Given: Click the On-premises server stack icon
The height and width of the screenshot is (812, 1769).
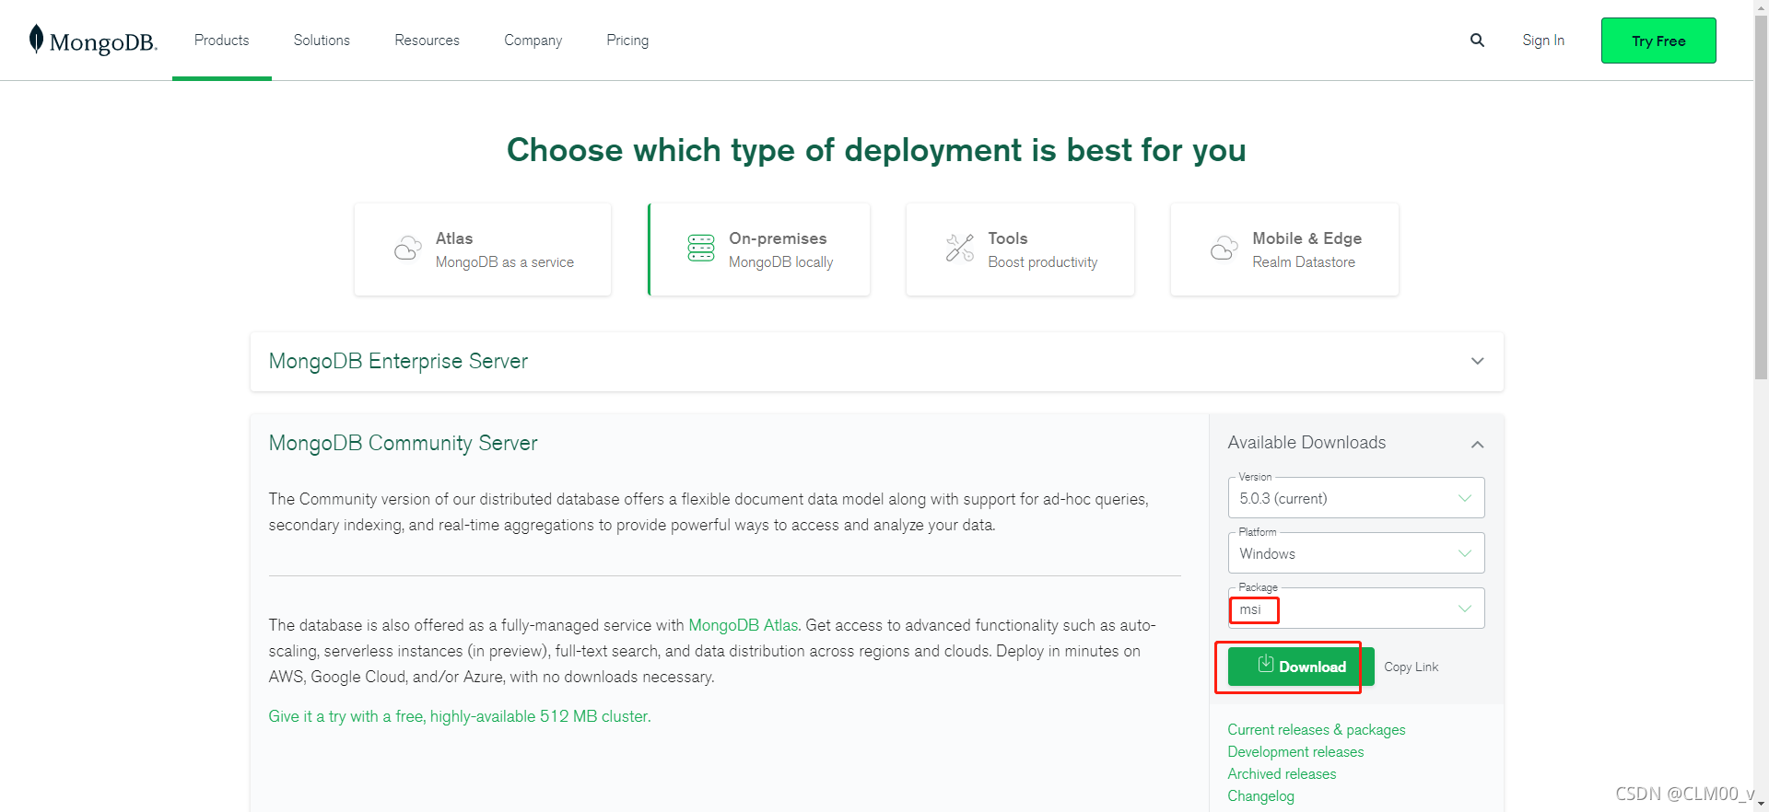Looking at the screenshot, I should pos(701,249).
